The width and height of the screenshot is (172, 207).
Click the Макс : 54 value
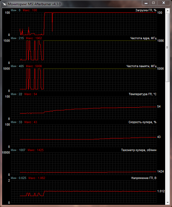(x=31, y=94)
